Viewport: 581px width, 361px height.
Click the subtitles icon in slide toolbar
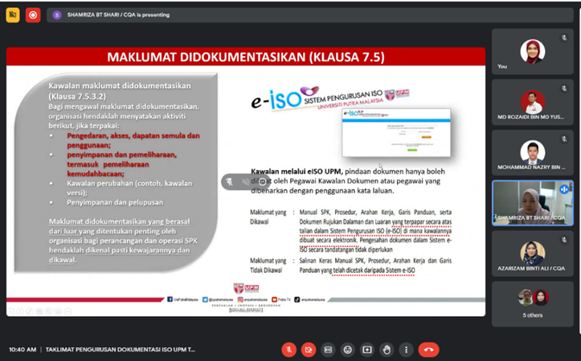coord(58,312)
